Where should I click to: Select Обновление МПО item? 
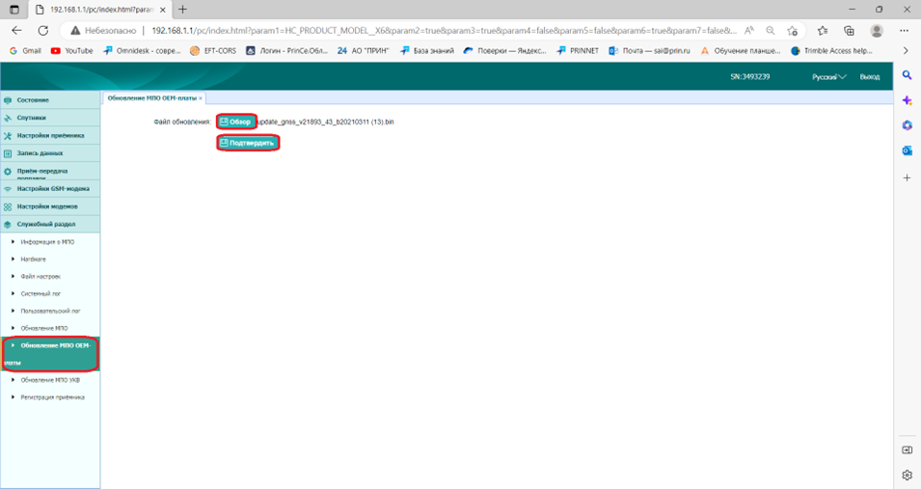pyautogui.click(x=44, y=328)
